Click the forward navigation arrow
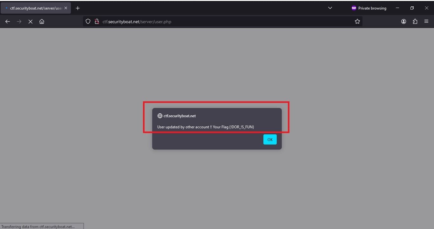The height and width of the screenshot is (229, 434). tap(19, 22)
